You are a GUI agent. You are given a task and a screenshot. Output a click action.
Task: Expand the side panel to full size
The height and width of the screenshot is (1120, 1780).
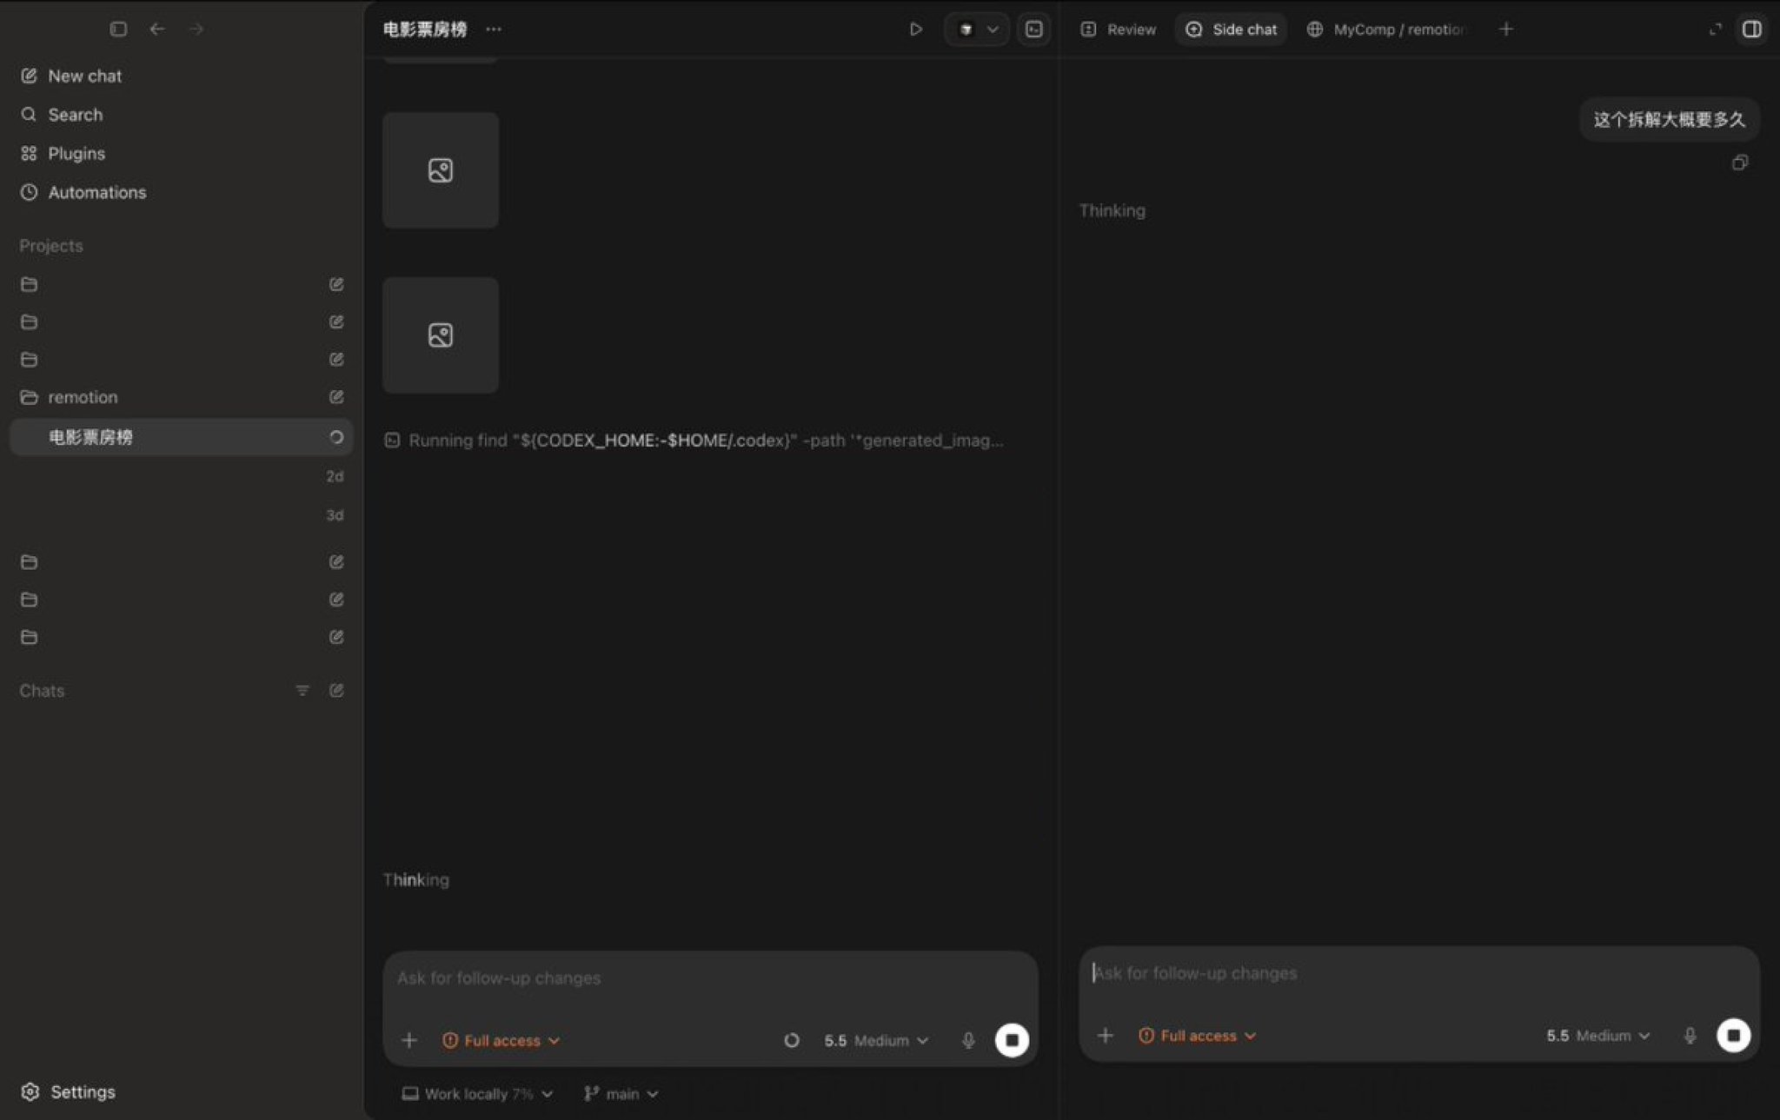tap(1715, 30)
